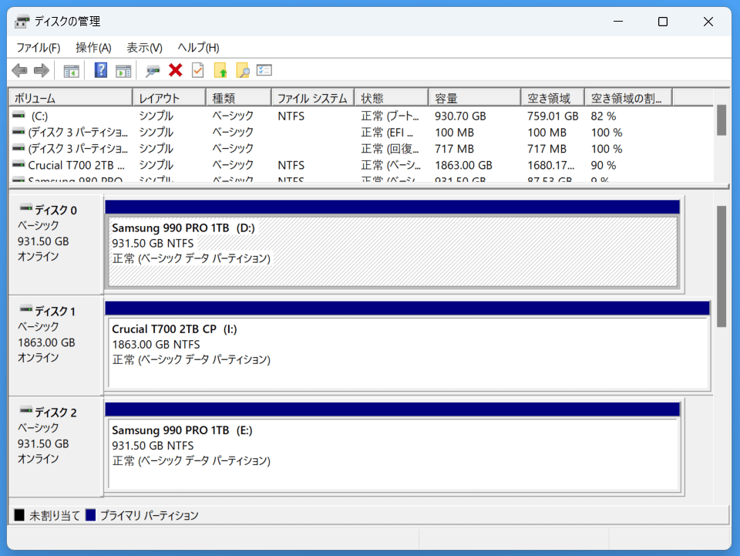
Task: Select the (C:) volume row in list
Action: (39, 116)
